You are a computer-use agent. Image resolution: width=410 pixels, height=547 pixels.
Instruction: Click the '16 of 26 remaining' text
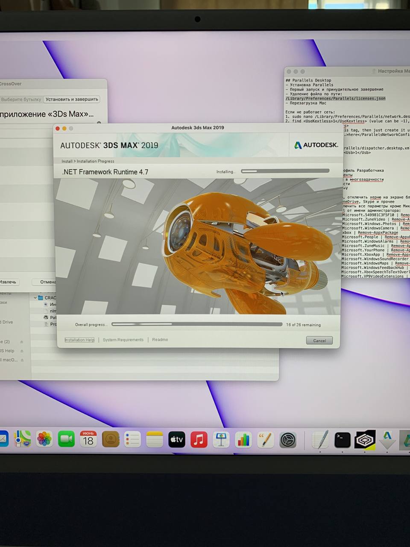click(x=303, y=325)
